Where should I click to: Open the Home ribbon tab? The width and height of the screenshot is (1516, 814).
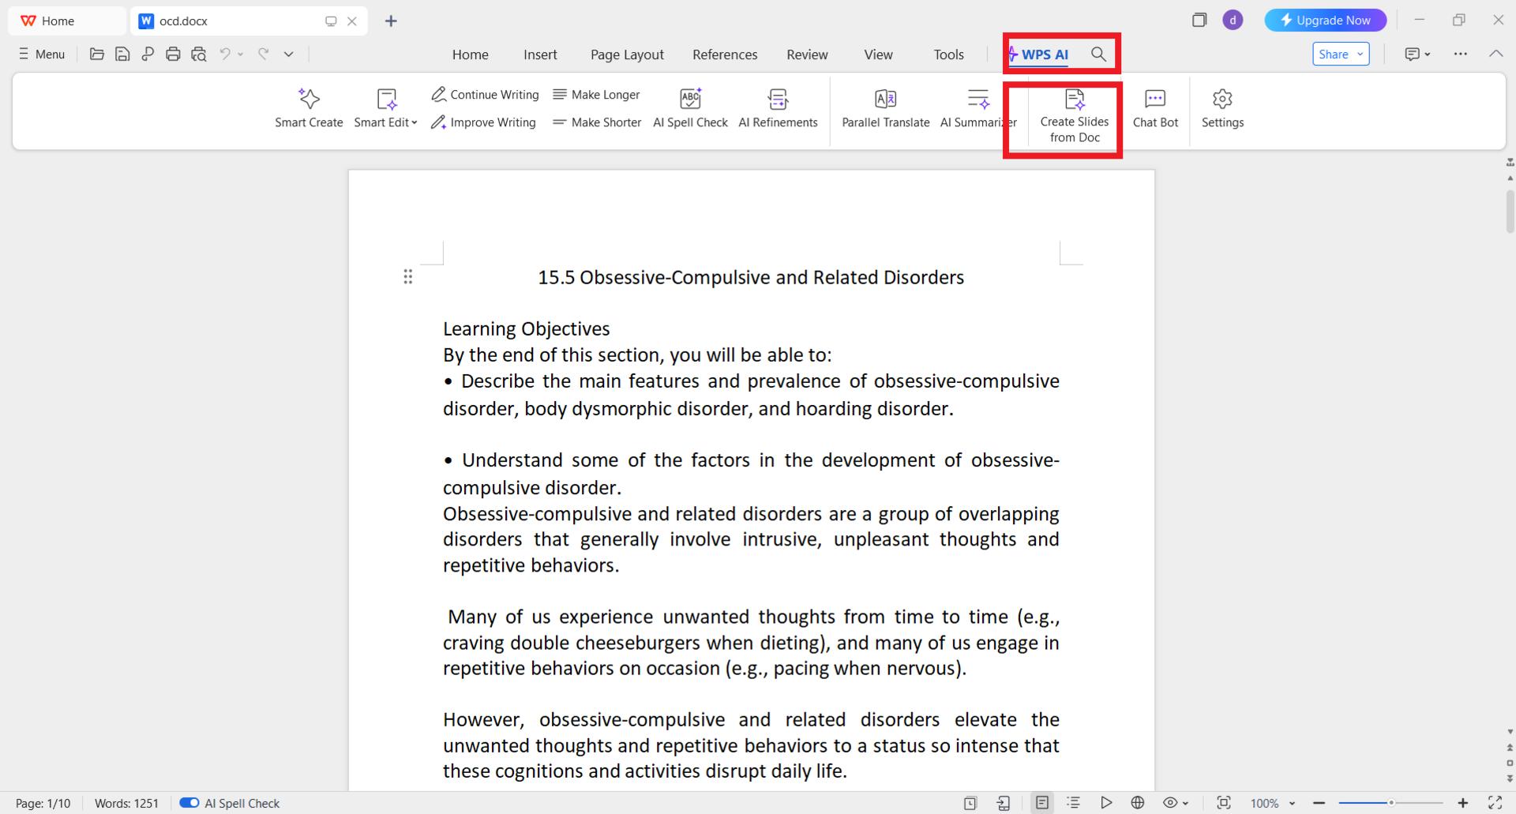pos(470,54)
